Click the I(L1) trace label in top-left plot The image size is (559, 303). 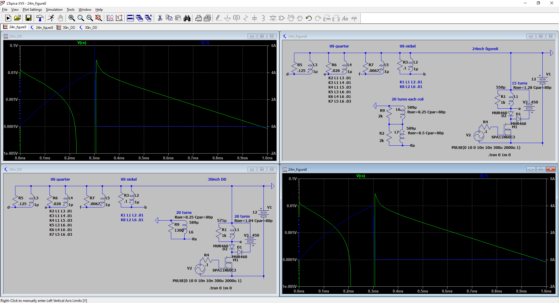coord(205,43)
